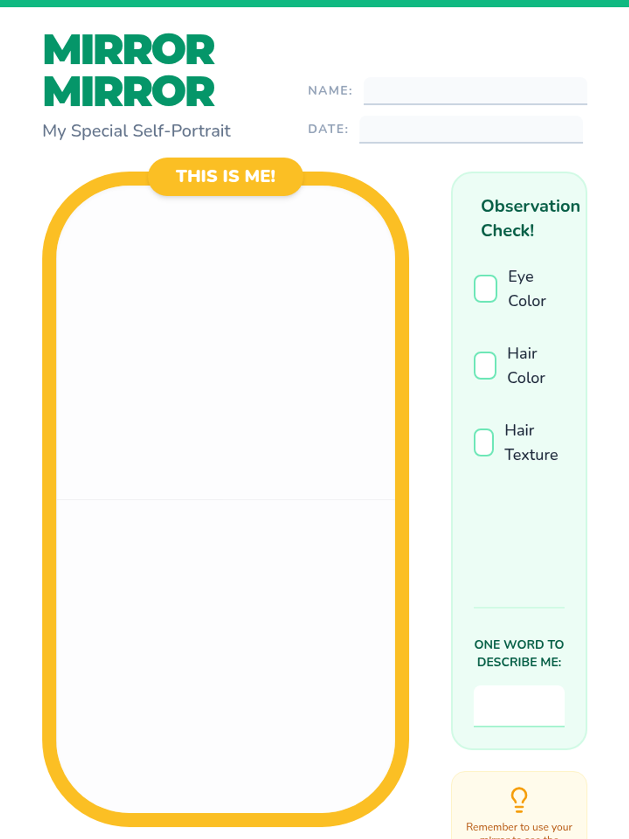
Task: Click the green bar at page top
Action: pos(314,3)
